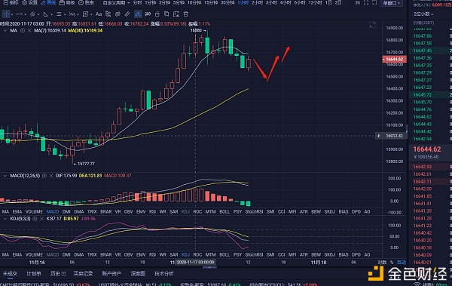The height and width of the screenshot is (286, 452).
Task: Toggle the 对数 logarithmic scale option
Action: [382, 263]
